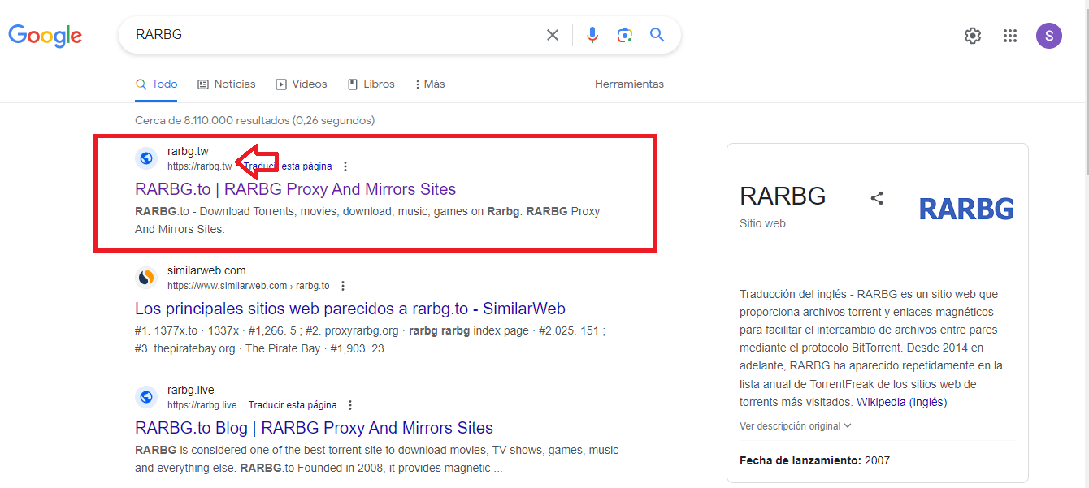The height and width of the screenshot is (488, 1089).
Task: Click the https://rarbg.live URL text
Action: (x=202, y=405)
